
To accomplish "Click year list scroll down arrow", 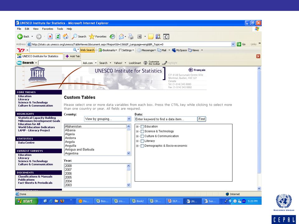I will click(129, 185).
